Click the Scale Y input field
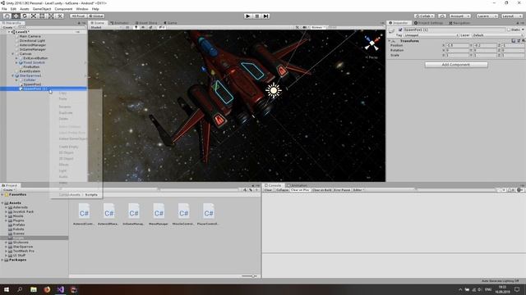Viewport: 526px width, 295px height. click(485, 55)
